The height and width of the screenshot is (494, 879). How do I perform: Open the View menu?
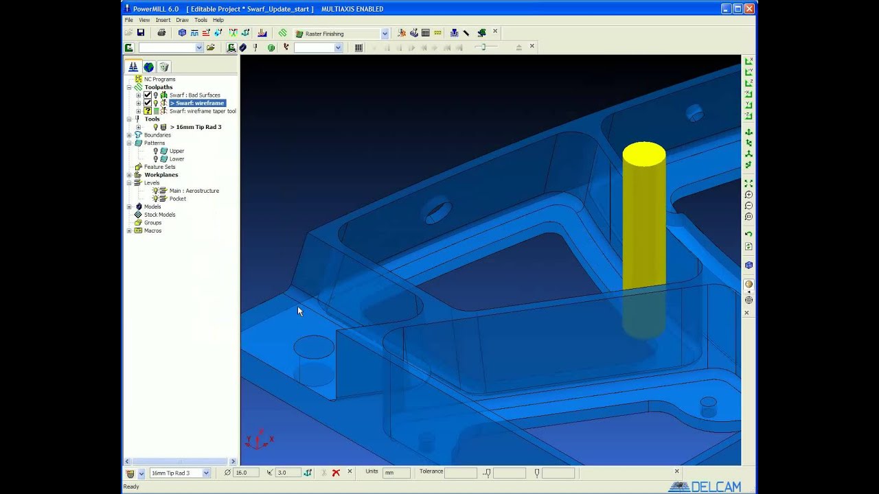pyautogui.click(x=144, y=20)
